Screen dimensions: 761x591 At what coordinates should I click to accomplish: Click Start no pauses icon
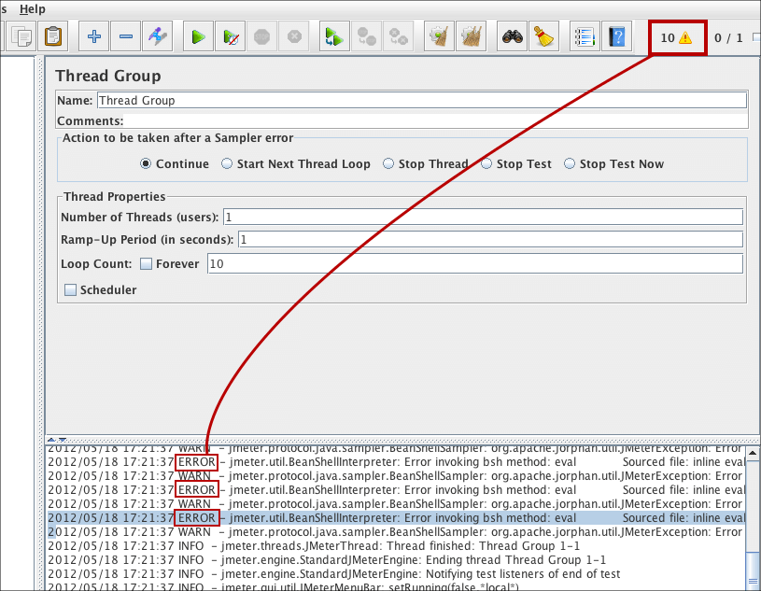coord(230,37)
